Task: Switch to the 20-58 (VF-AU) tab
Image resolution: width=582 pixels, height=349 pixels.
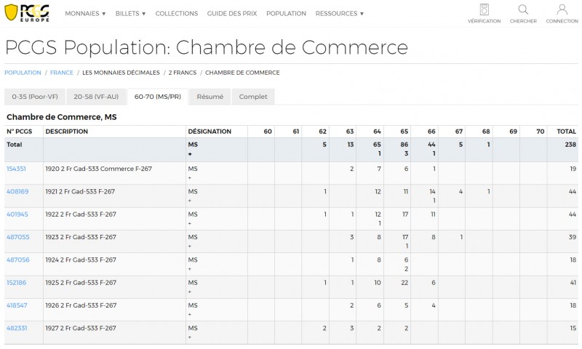Action: pos(96,97)
